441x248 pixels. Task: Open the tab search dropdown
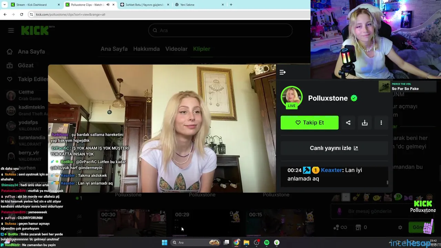[4, 5]
